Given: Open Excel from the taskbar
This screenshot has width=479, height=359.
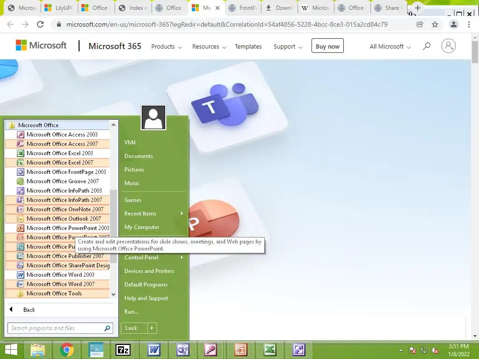Looking at the screenshot, I should tap(270, 350).
